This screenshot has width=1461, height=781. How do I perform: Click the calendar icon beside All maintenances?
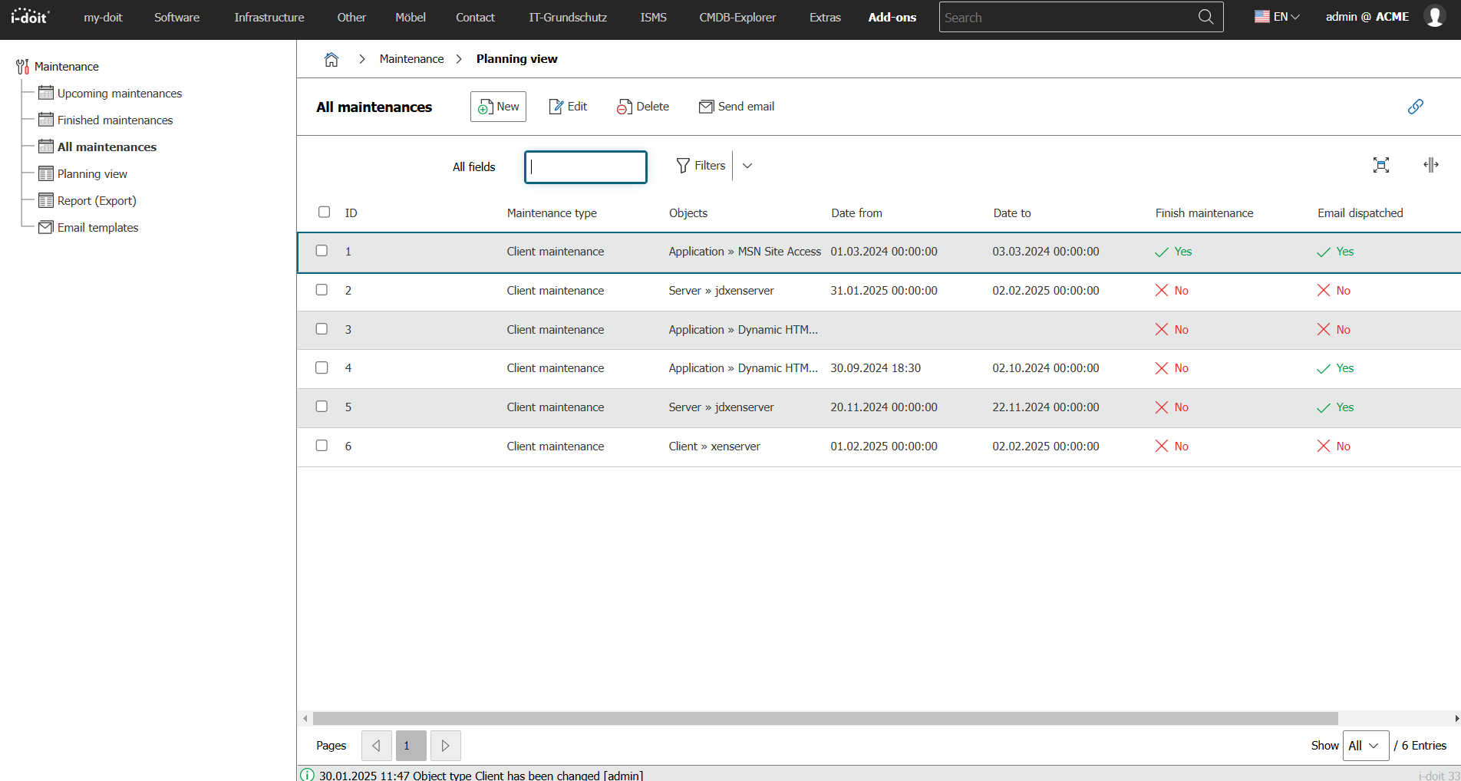click(46, 147)
